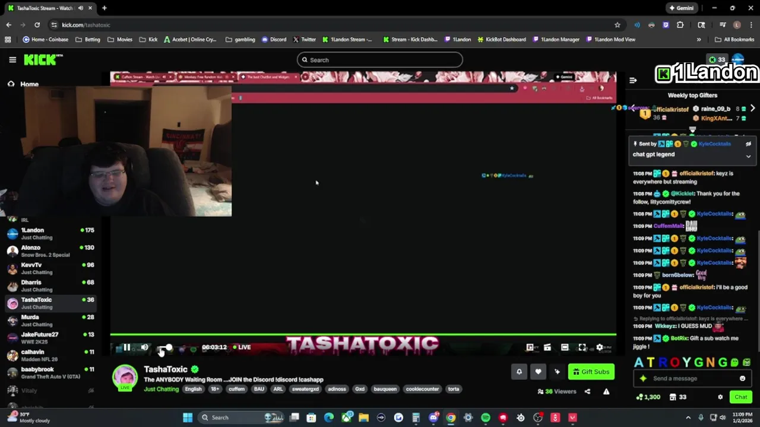Screen dimensions: 760x427
Task: Click the Gemini button in Chrome
Action: tap(681, 8)
